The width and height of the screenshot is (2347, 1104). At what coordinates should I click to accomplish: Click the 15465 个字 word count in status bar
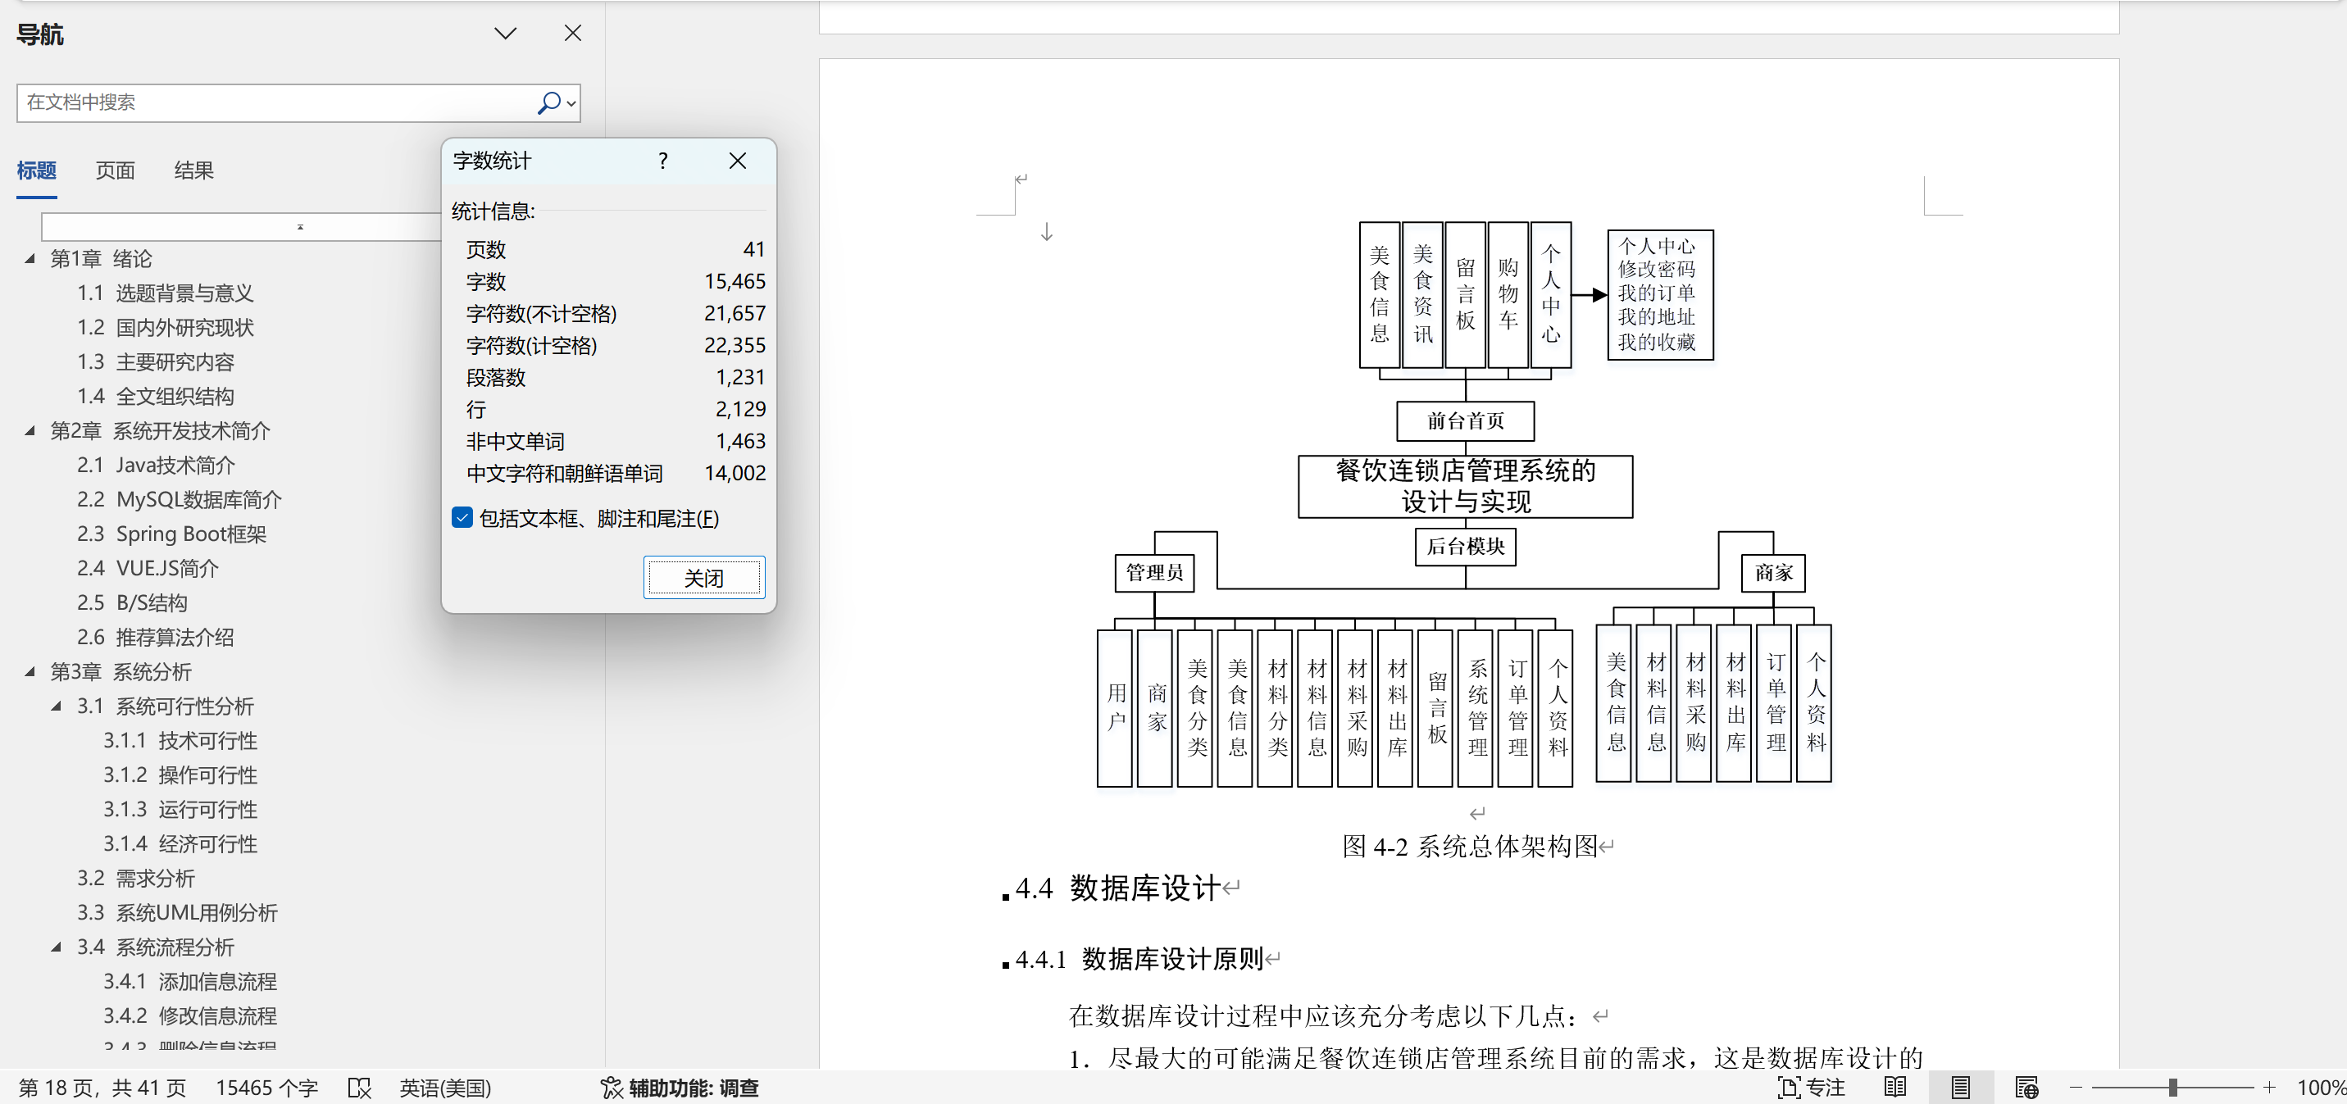point(267,1088)
